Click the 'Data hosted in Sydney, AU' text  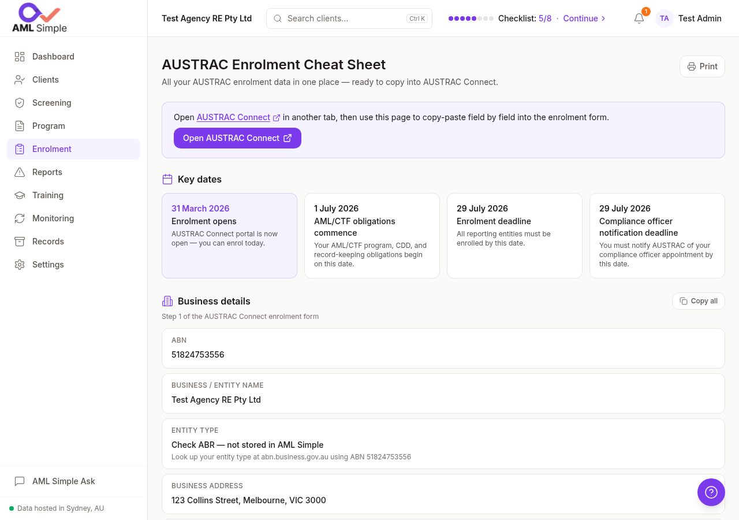[61, 508]
